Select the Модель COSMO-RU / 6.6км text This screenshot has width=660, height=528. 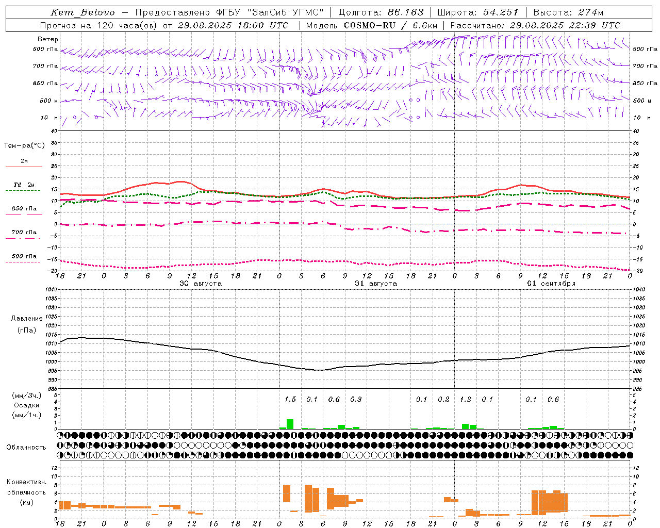pos(372,25)
